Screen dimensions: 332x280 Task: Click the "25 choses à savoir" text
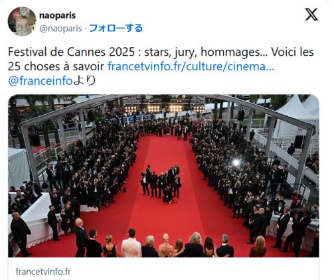pos(56,66)
